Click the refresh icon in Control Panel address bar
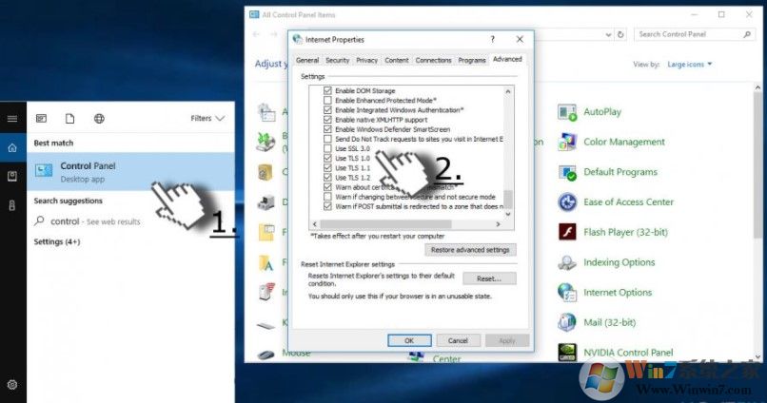Screen dimensions: 767x403 pos(620,34)
